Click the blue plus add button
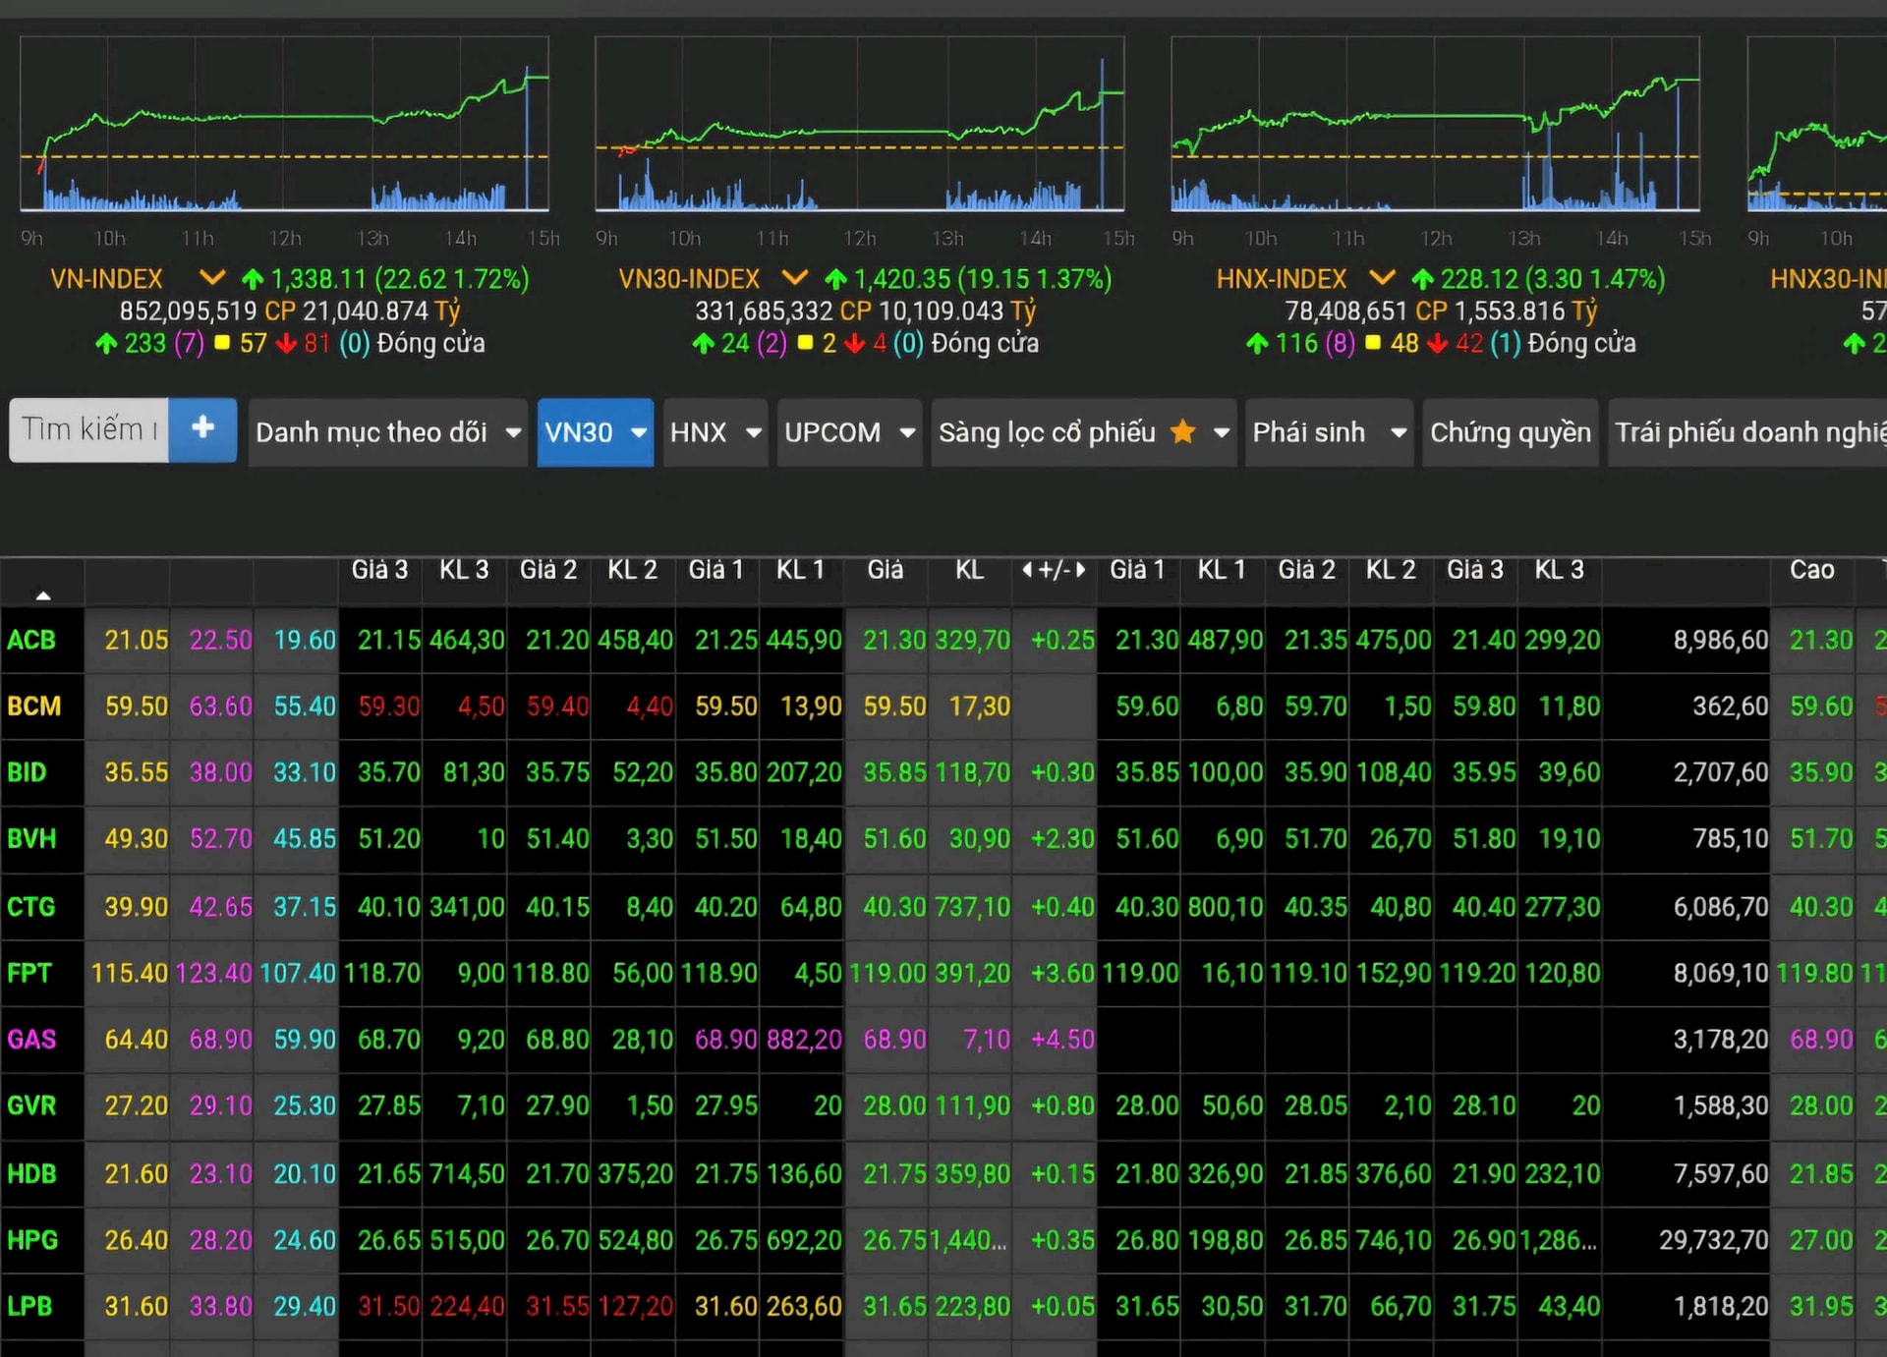Image resolution: width=1887 pixels, height=1357 pixels. [202, 429]
